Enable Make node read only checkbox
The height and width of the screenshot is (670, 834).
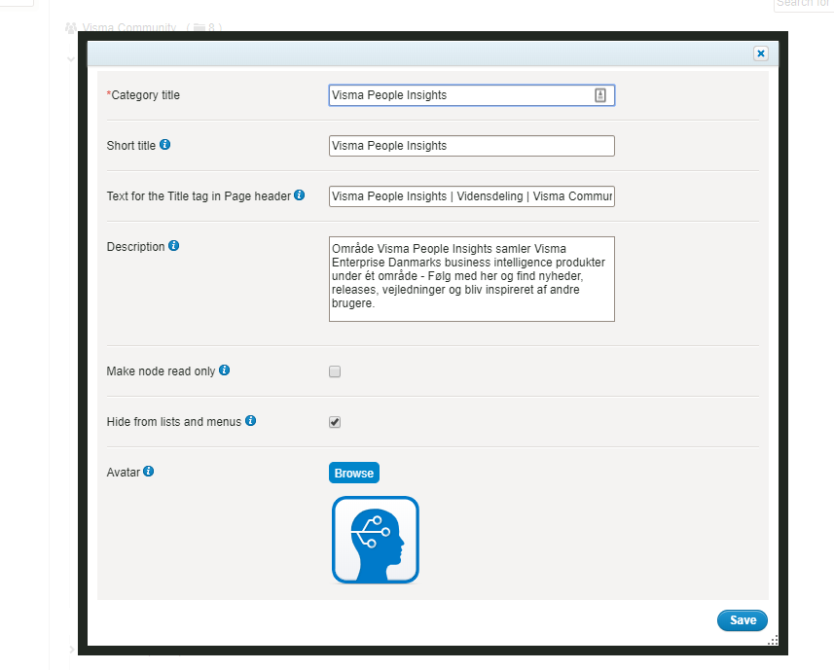335,371
